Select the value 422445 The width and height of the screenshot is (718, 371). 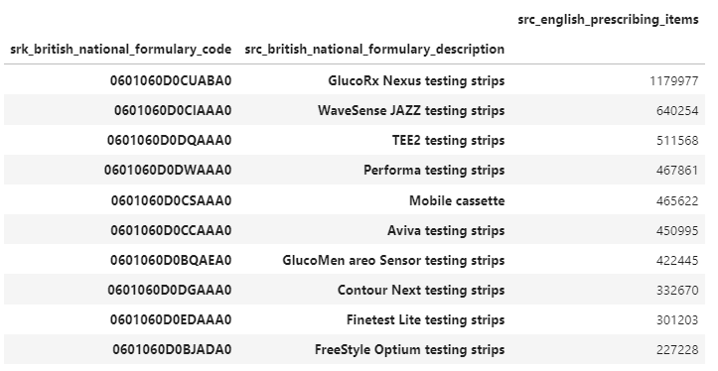pyautogui.click(x=677, y=260)
